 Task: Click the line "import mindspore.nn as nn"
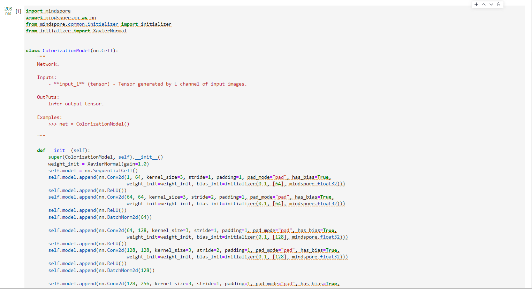(x=61, y=18)
